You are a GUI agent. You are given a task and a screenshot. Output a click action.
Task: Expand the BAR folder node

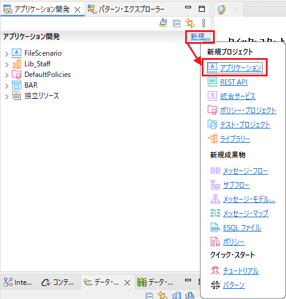pos(7,86)
